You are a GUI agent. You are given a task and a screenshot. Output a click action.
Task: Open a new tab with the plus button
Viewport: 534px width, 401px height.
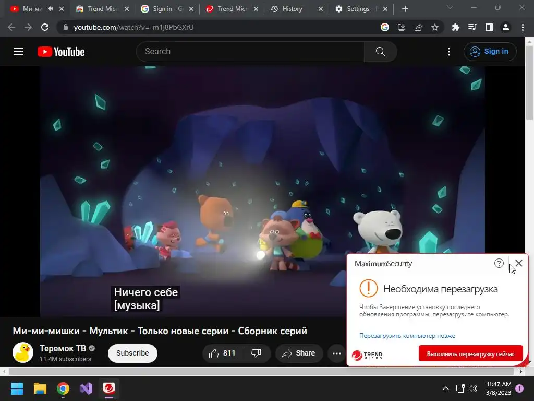(x=405, y=9)
